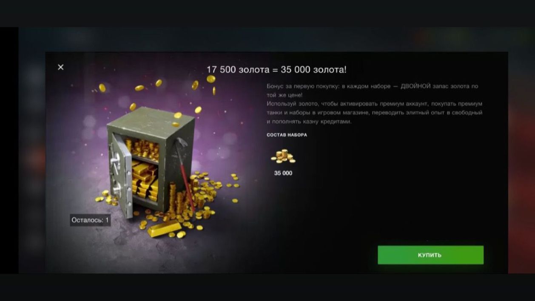The width and height of the screenshot is (535, 301).
Task: Click the Используй золото paragraph text
Action: (x=374, y=113)
